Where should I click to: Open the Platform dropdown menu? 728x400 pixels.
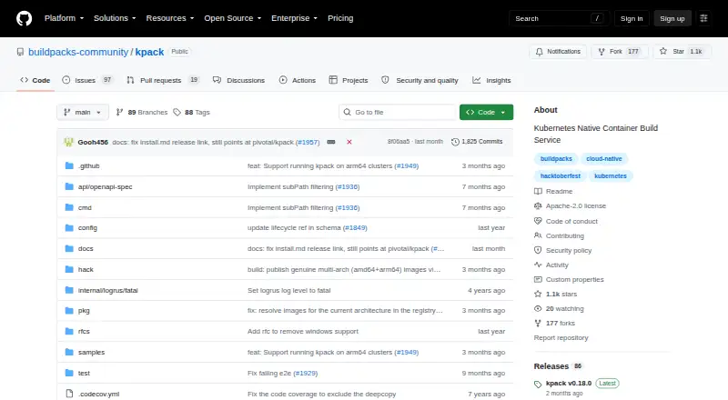64,18
